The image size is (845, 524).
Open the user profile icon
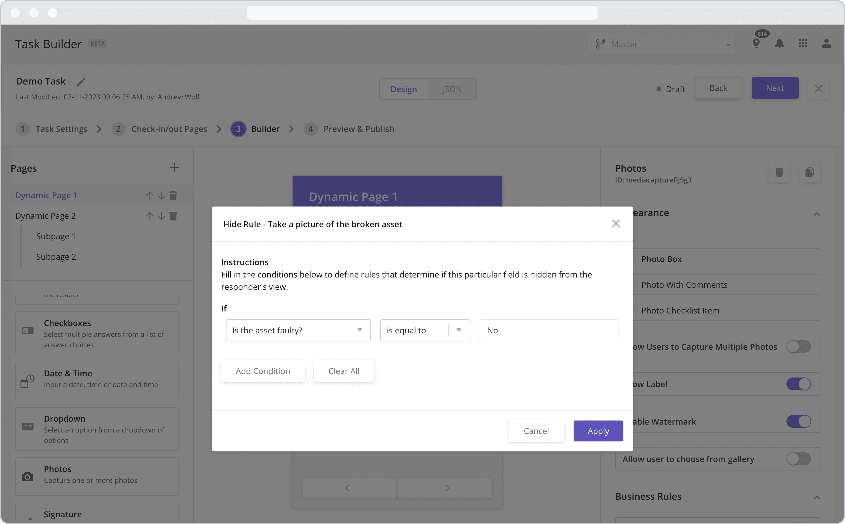click(826, 44)
